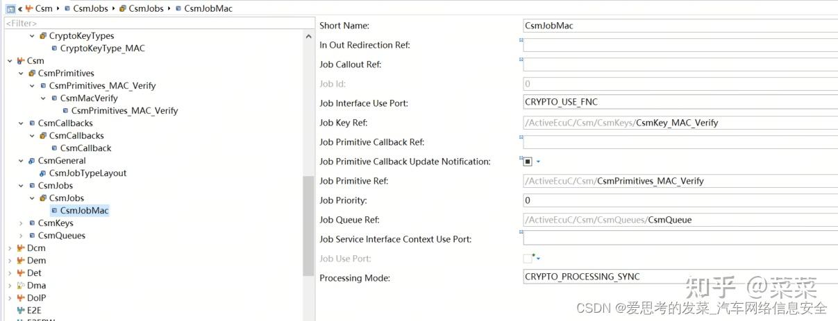This screenshot has width=838, height=321.
Task: Click the Dem module icon
Action: [21, 261]
